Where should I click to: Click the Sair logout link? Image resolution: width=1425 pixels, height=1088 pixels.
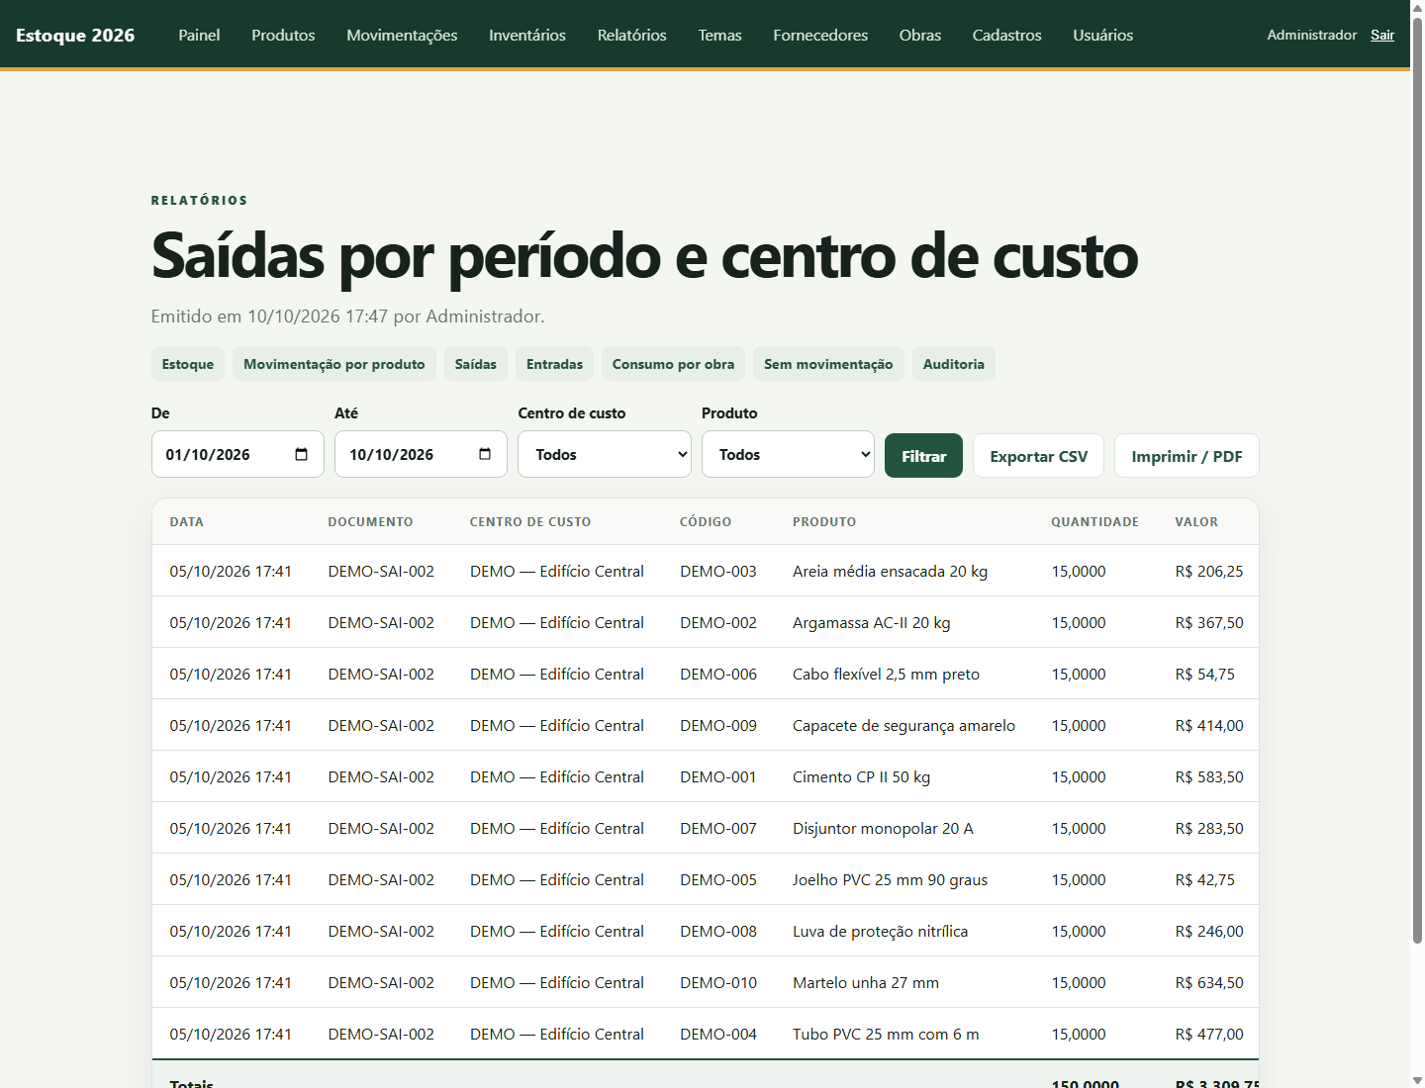1382,35
